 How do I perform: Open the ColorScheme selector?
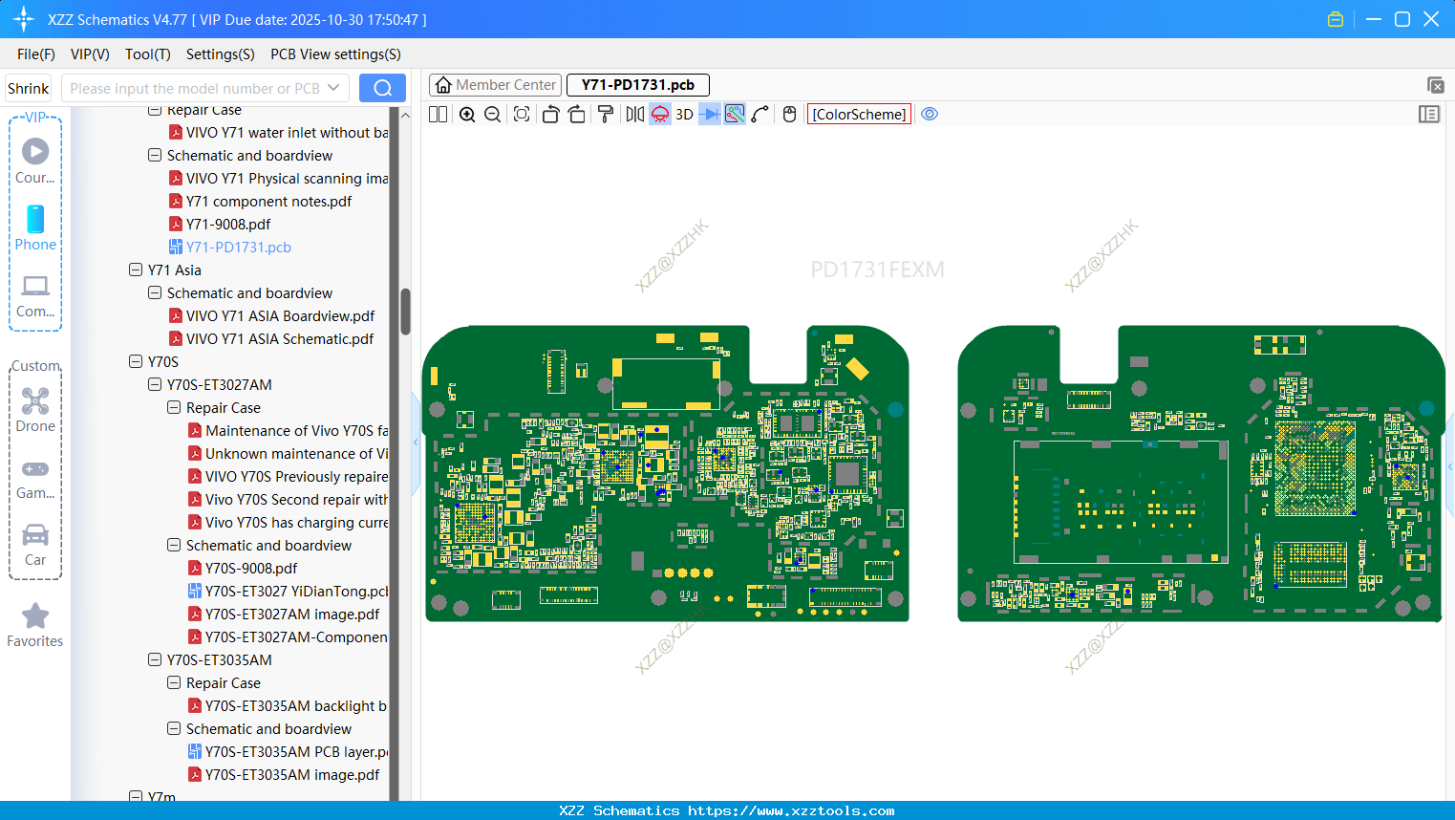coord(859,115)
